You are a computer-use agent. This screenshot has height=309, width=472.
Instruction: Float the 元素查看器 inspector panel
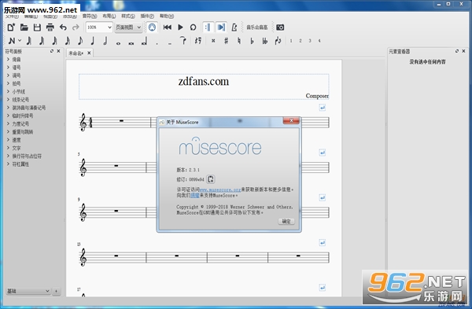(457, 51)
